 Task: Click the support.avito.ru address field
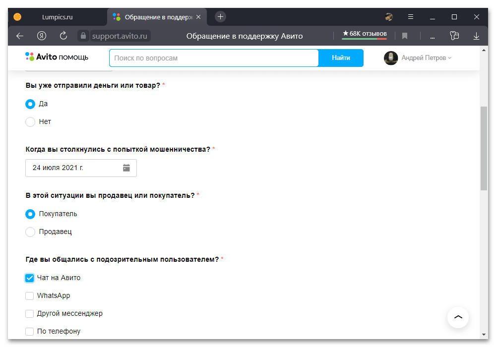point(120,36)
